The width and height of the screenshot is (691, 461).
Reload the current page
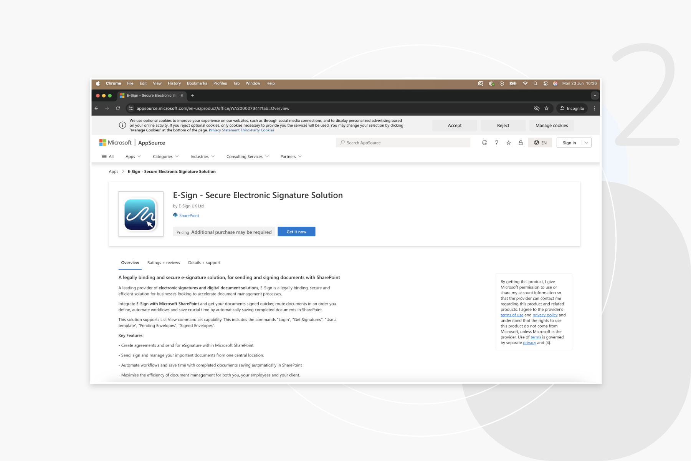coord(118,108)
